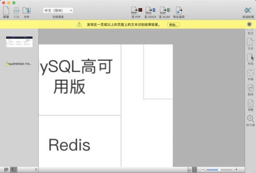Click the zoom slider handle
The image size is (256, 173).
point(219,170)
